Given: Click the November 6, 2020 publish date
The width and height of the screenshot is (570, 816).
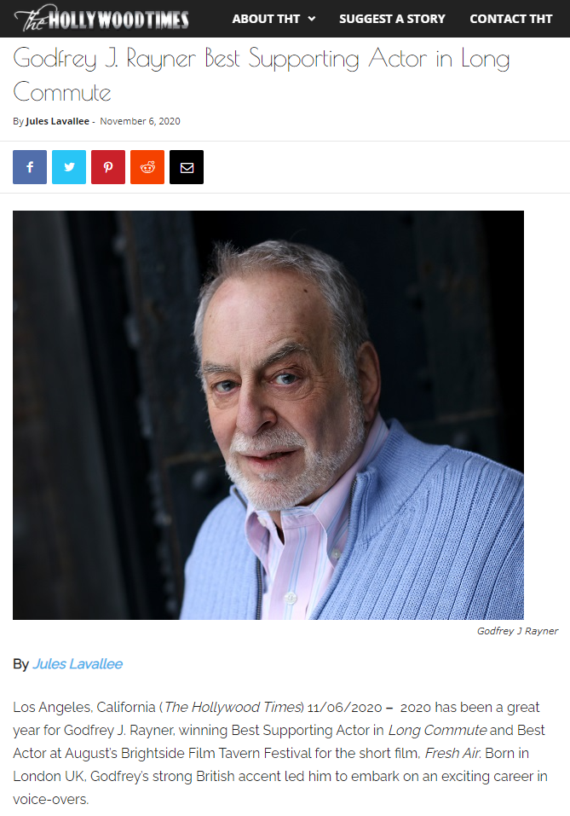Looking at the screenshot, I should pyautogui.click(x=140, y=121).
